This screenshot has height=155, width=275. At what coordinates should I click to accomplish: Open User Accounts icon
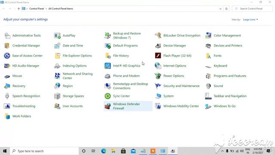(x=57, y=106)
